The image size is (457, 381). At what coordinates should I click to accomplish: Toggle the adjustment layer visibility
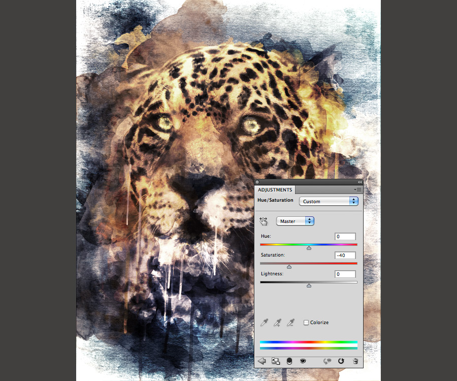click(303, 361)
